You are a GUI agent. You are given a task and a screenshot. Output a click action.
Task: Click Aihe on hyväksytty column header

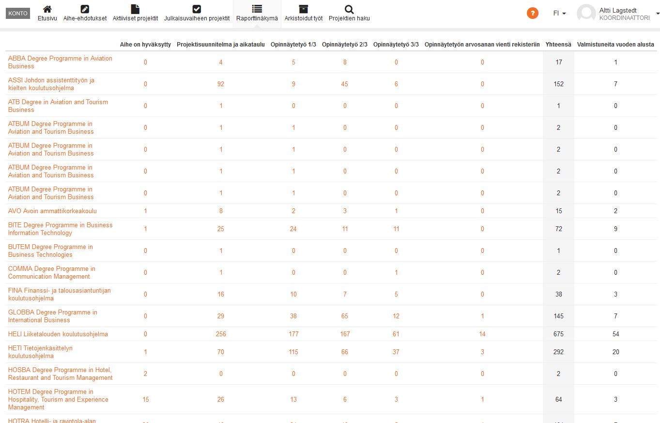[145, 45]
